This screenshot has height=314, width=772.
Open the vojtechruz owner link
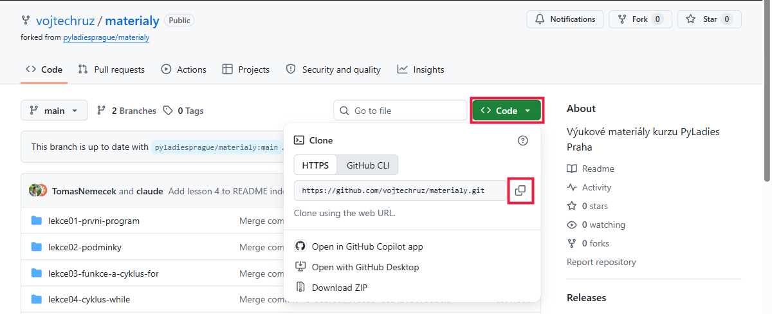point(65,21)
